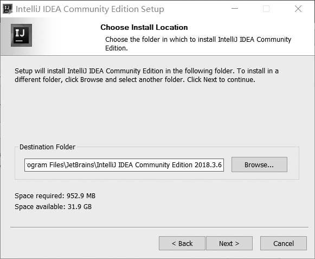
Task: Continue installation by clicking Next
Action: click(x=229, y=243)
